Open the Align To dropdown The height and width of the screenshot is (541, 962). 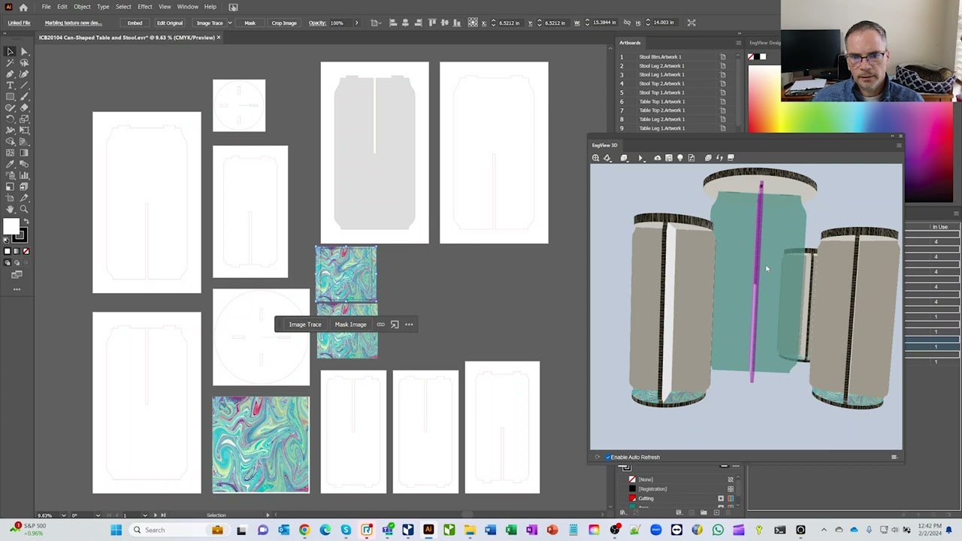[377, 23]
